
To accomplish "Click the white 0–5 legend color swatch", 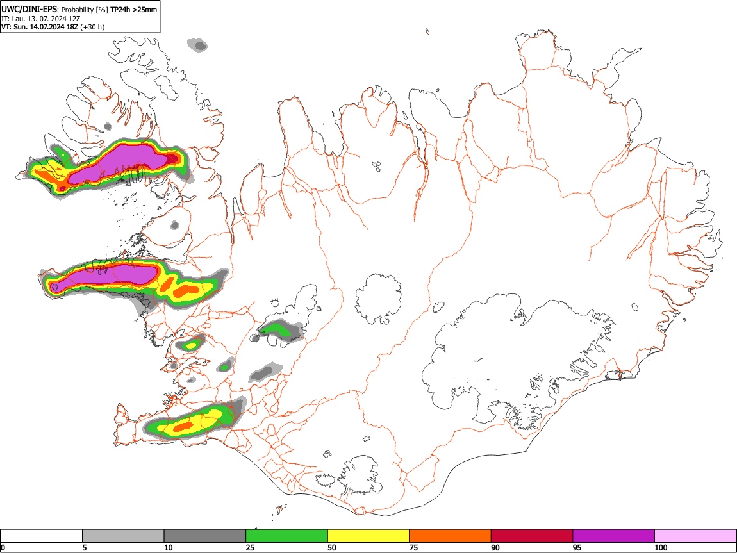I will 42,536.
